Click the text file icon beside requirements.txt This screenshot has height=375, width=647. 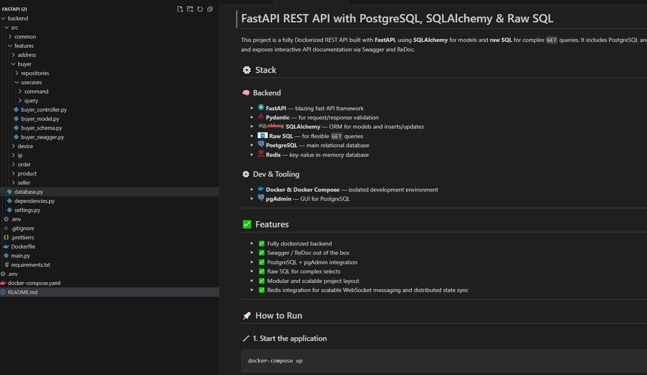coord(7,265)
